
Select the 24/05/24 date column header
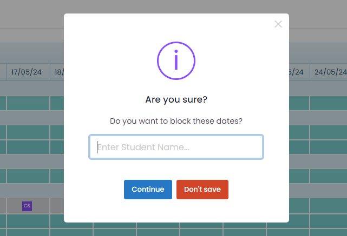point(328,72)
